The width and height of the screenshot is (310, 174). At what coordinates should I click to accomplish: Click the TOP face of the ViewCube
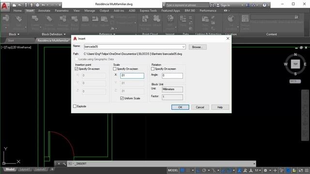point(295,64)
